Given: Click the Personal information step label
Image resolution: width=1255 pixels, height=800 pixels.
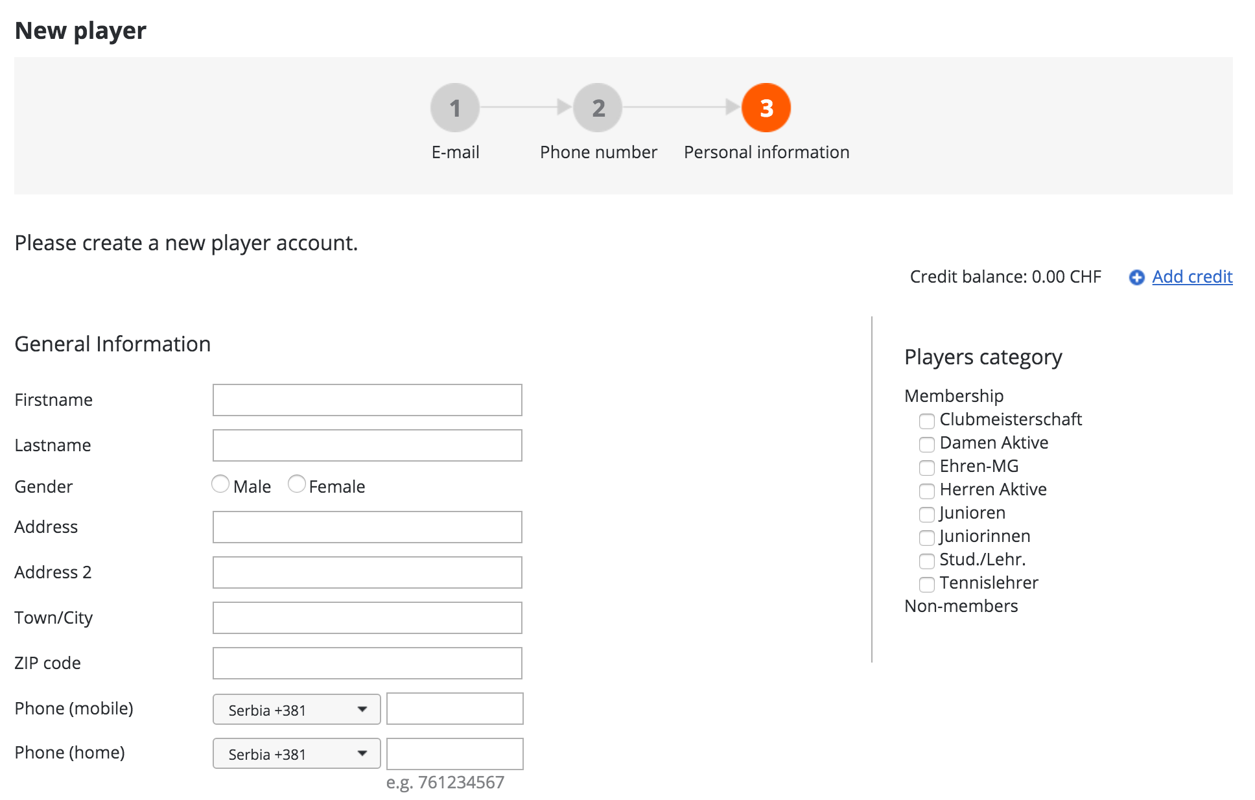Looking at the screenshot, I should point(766,152).
